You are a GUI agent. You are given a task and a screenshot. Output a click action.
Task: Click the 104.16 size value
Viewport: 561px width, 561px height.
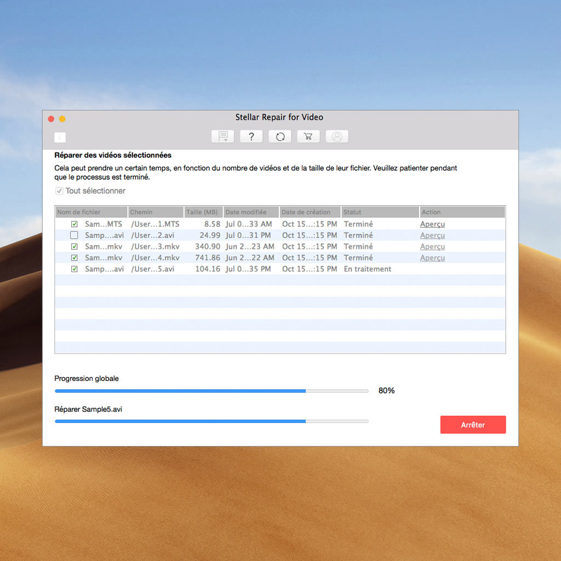(208, 268)
